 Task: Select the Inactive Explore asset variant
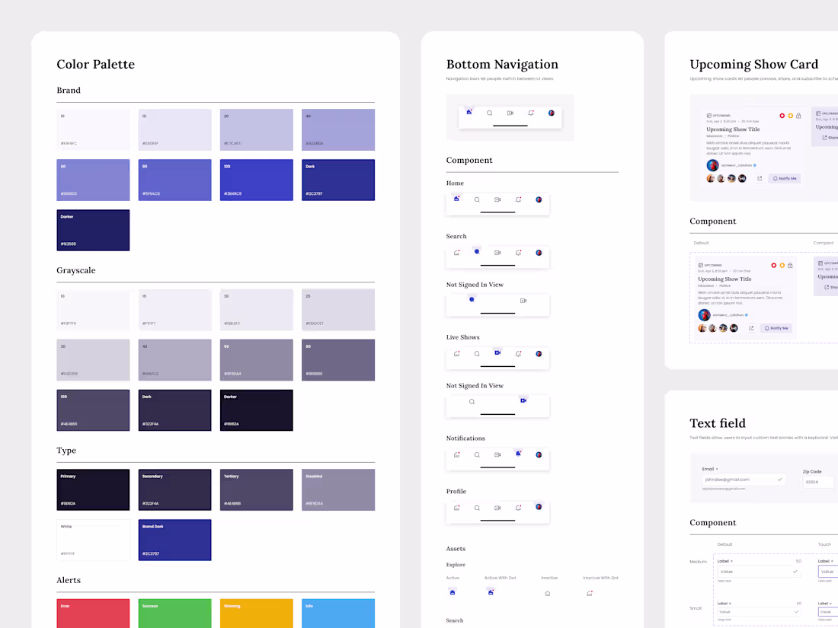[x=548, y=594]
